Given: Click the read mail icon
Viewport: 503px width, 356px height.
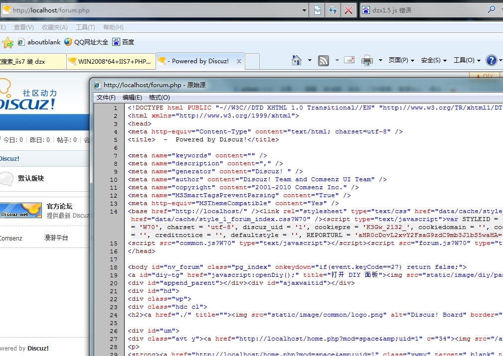Looking at the screenshot, I should 349,60.
